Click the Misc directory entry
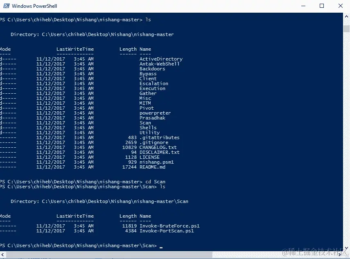 pos(145,98)
